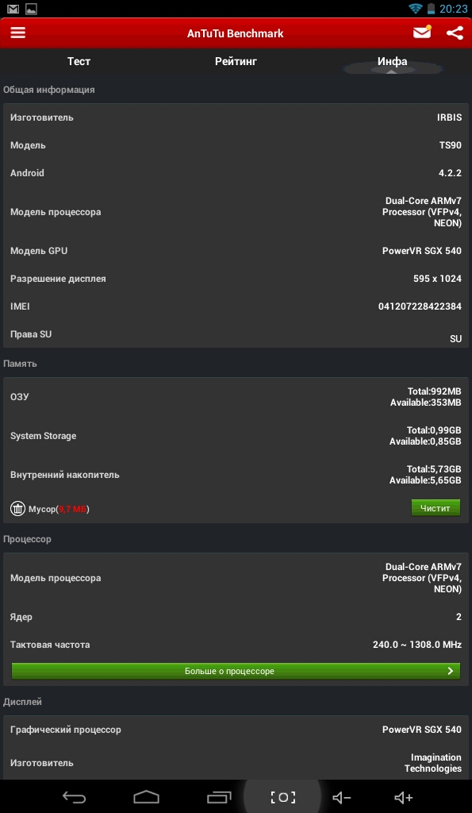Lower volume with the speaker minus icon
This screenshot has height=813, width=472.
point(342,797)
